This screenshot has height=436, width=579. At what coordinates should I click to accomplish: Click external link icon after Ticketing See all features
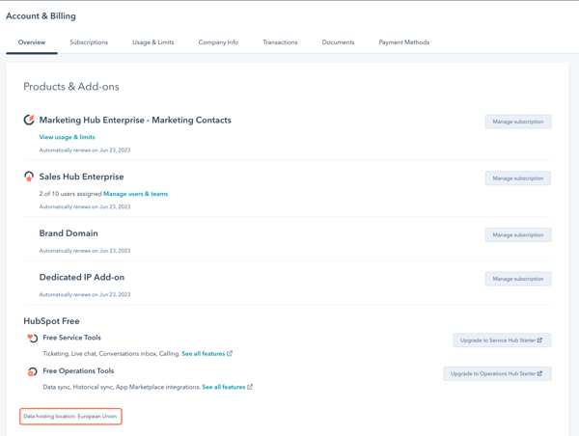point(230,353)
